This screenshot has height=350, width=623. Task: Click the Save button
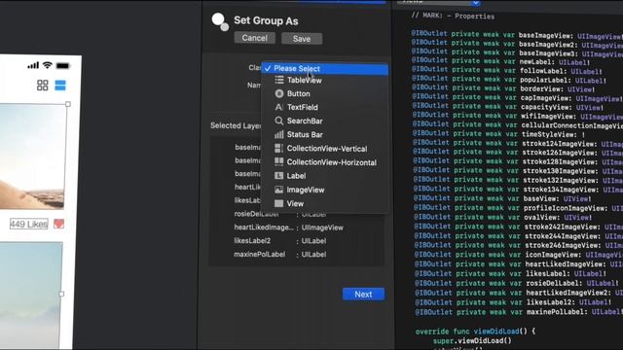pos(302,39)
